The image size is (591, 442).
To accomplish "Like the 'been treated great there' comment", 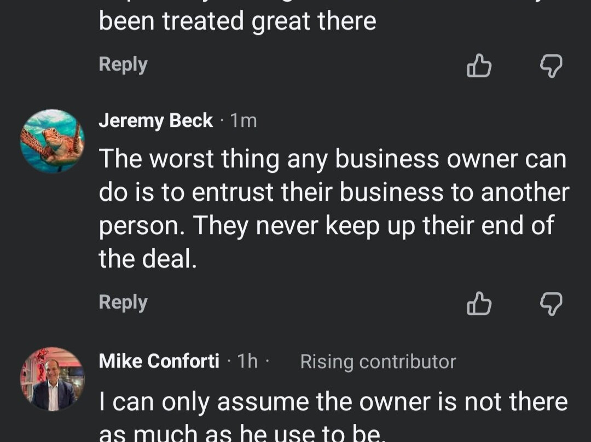I will (x=479, y=66).
